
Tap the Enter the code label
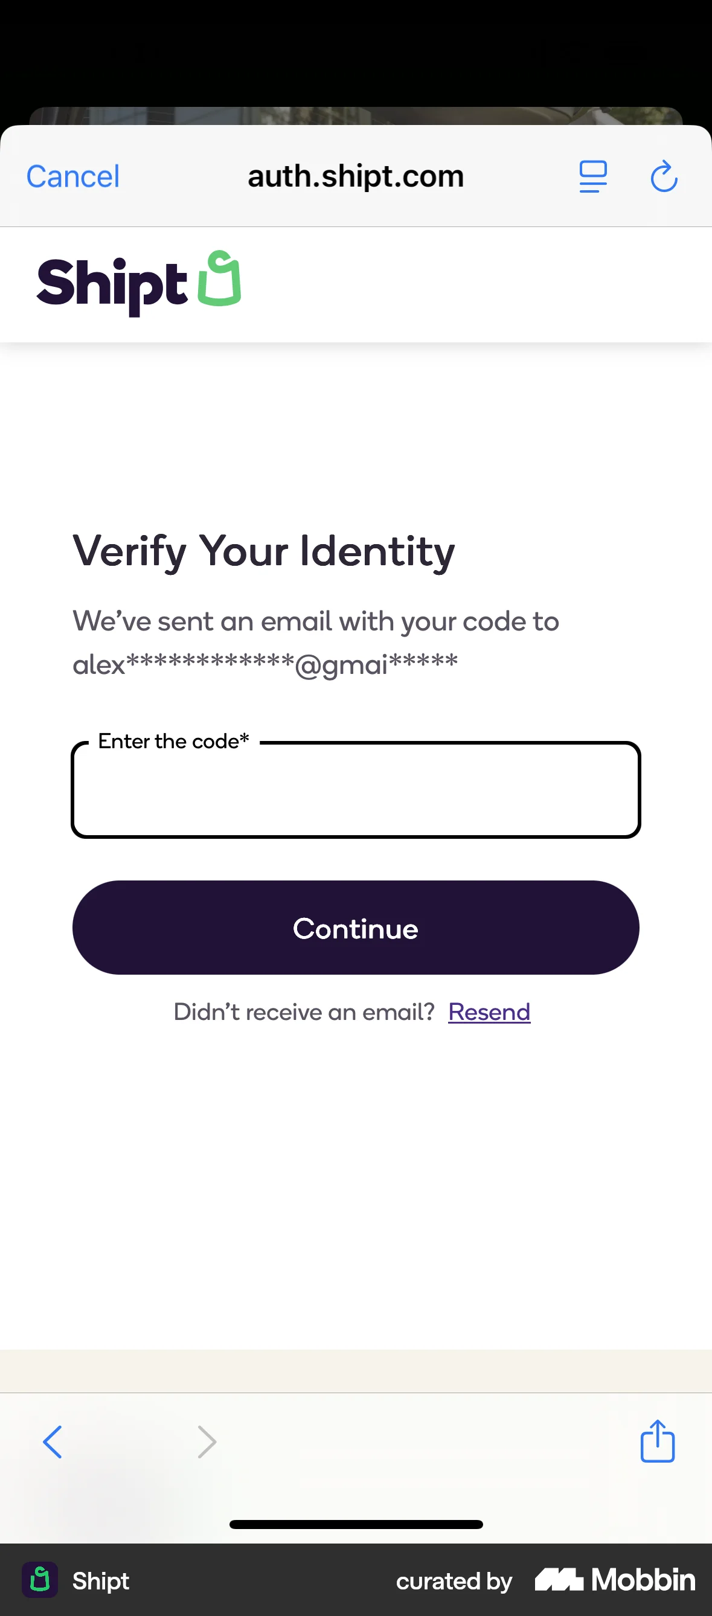(x=173, y=741)
